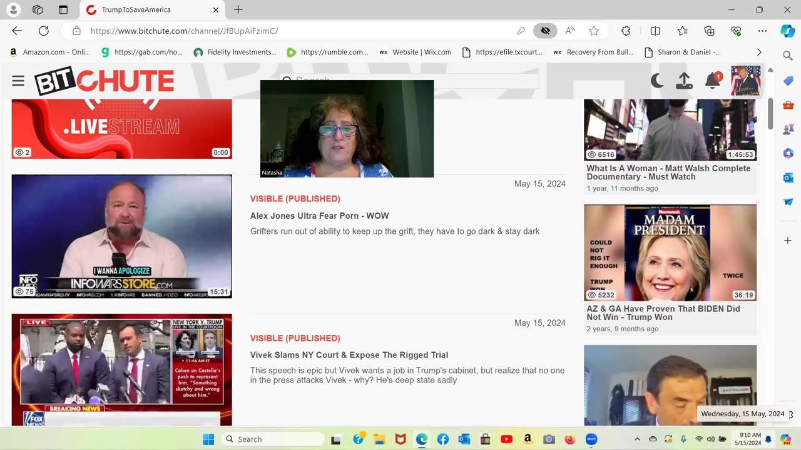801x450 pixels.
Task: Click the password key icon in address bar
Action: (x=521, y=31)
